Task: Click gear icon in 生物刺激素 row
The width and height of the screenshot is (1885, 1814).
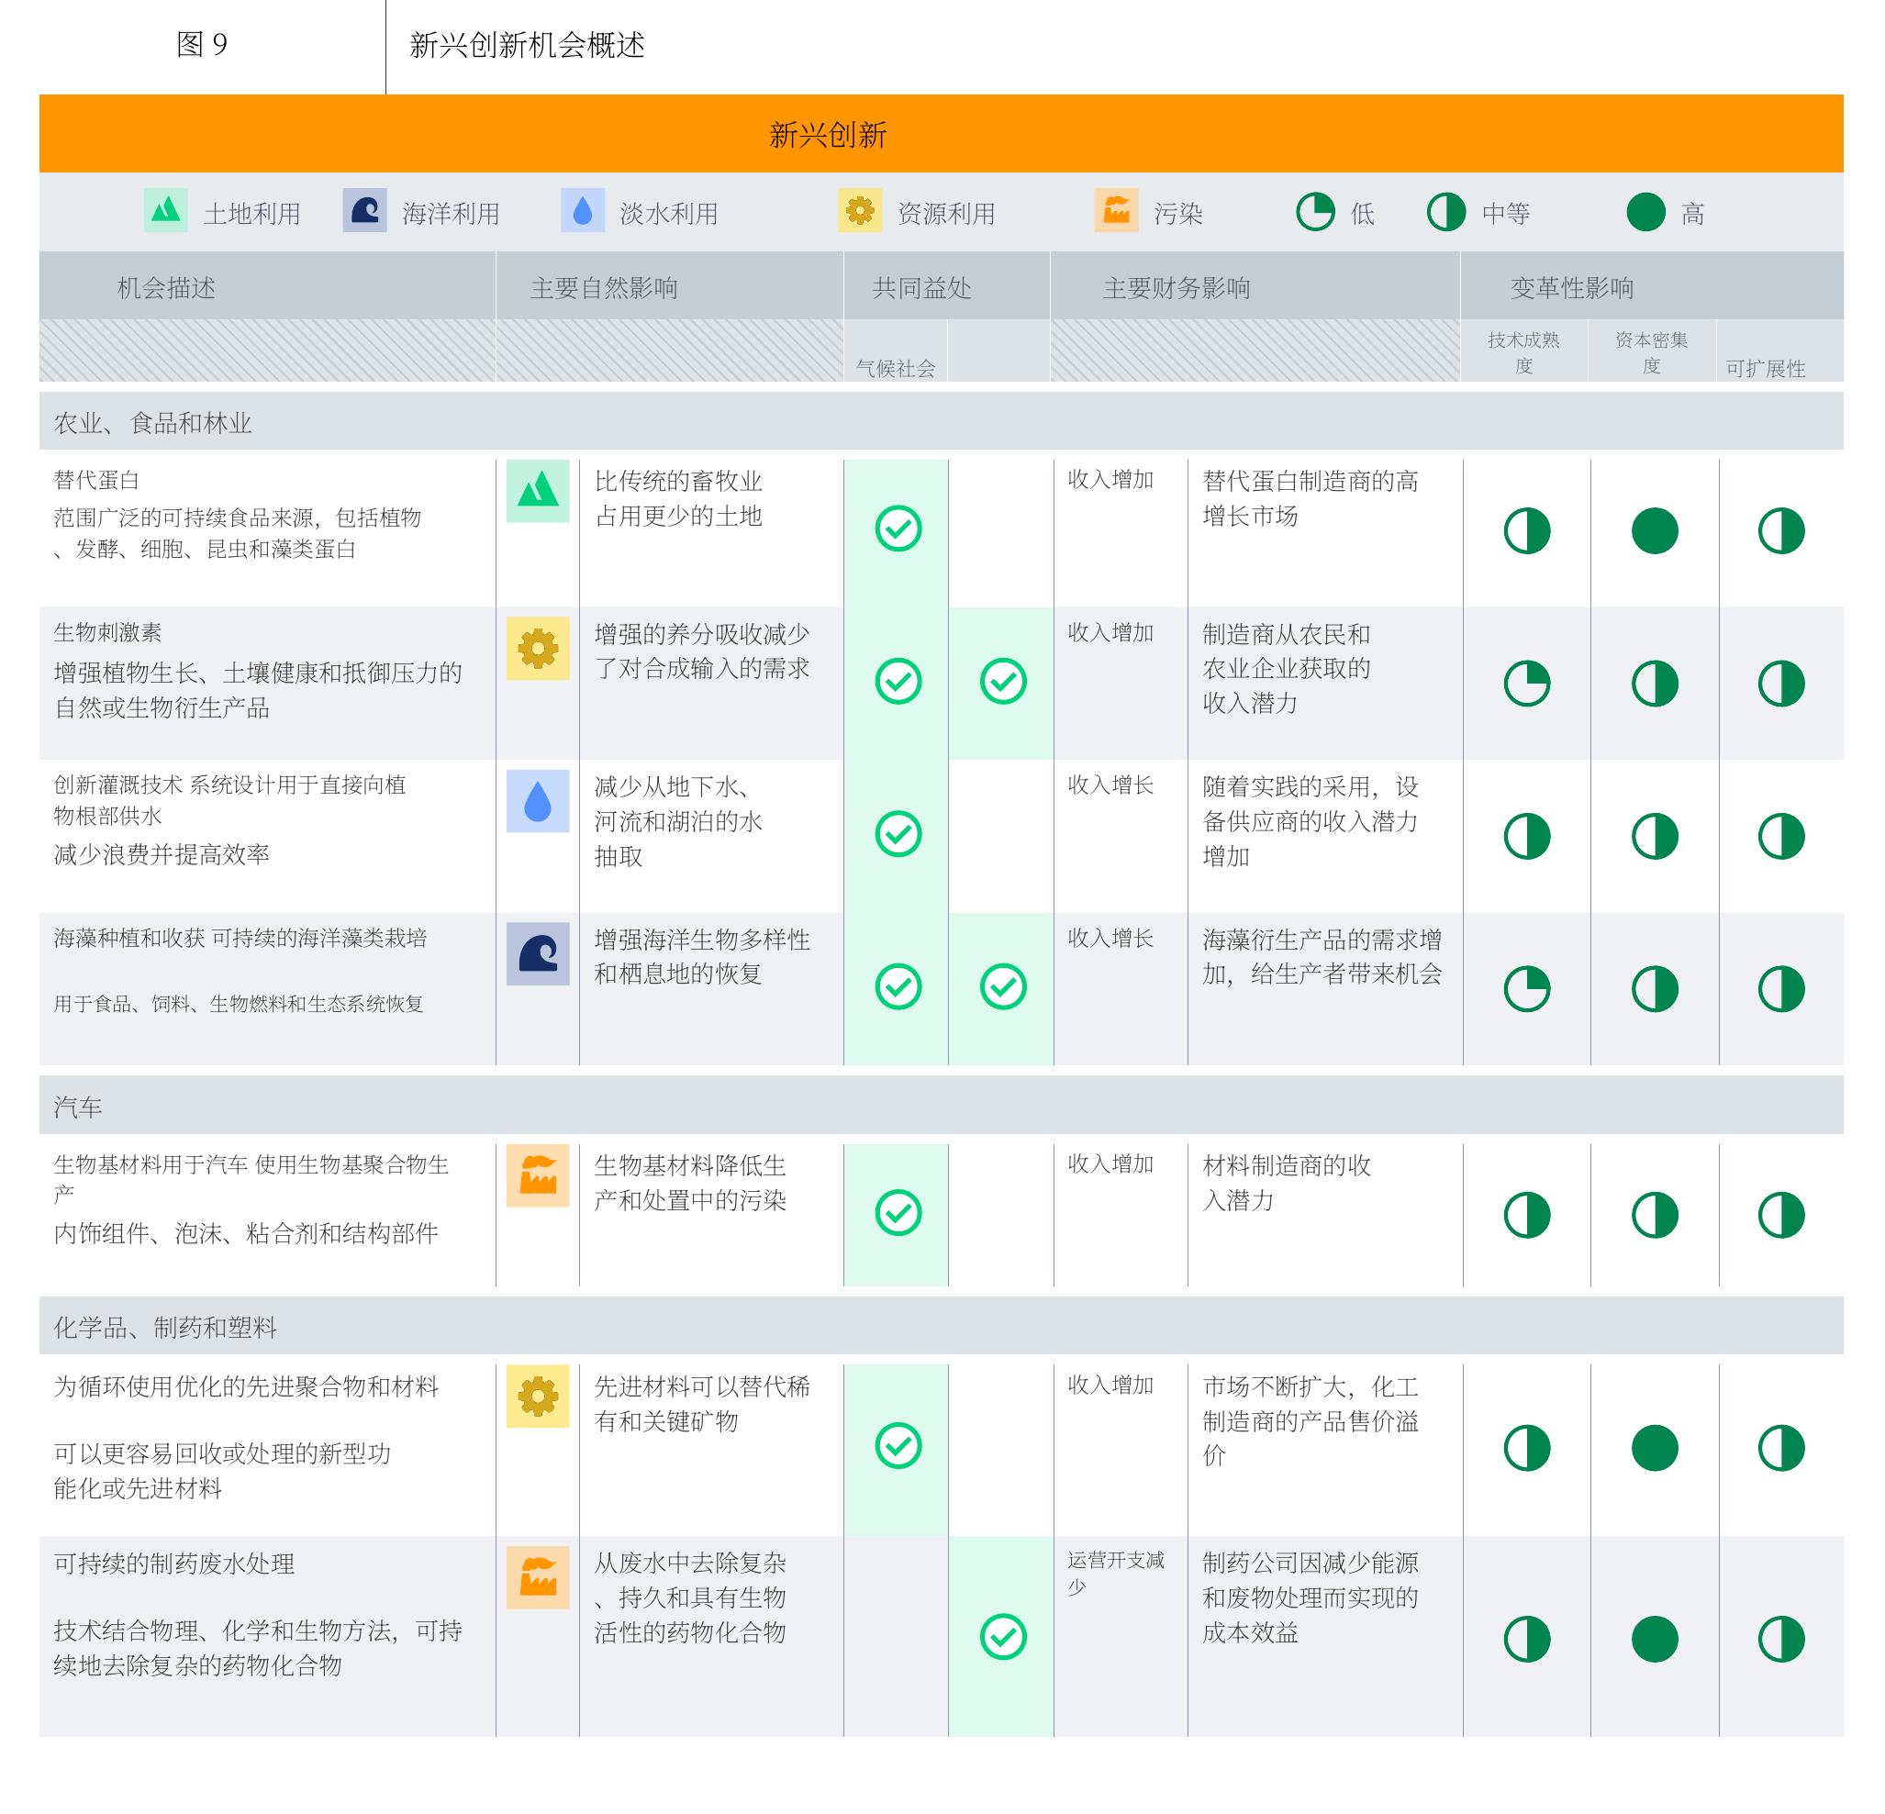Action: point(538,649)
